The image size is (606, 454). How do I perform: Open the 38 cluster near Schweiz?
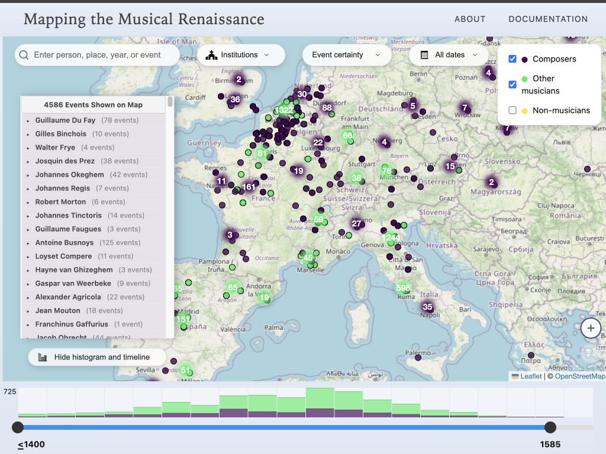(x=356, y=178)
